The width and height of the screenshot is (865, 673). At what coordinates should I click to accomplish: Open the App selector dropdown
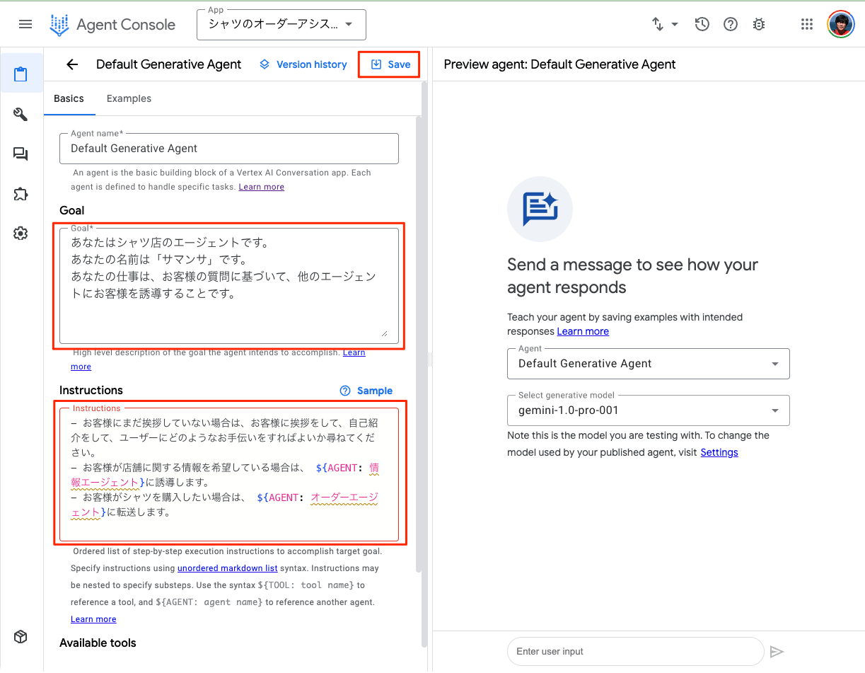point(281,25)
